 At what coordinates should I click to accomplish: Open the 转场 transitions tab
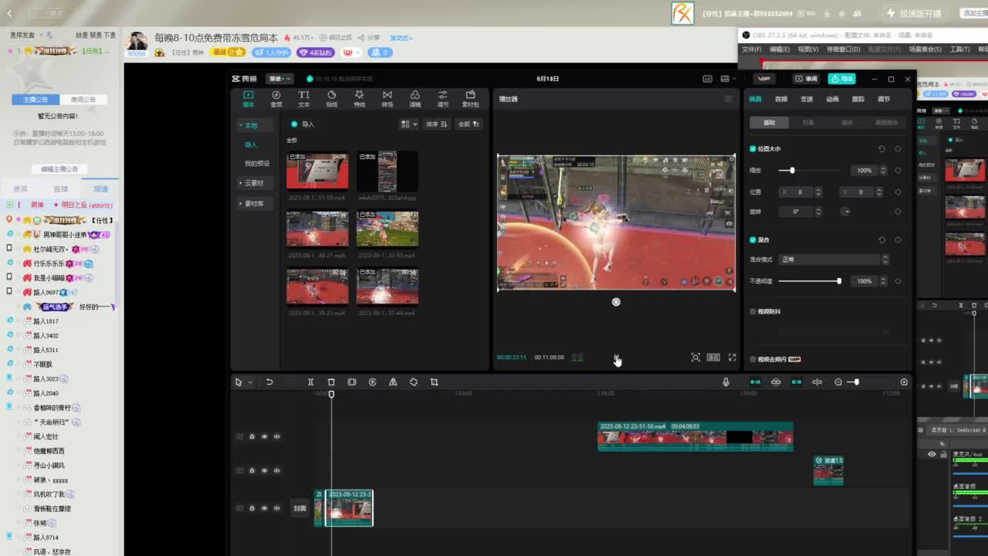click(x=387, y=98)
